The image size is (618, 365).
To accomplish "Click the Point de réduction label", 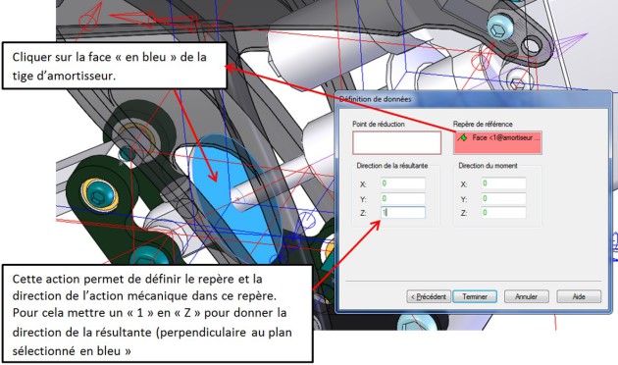I will coord(379,124).
